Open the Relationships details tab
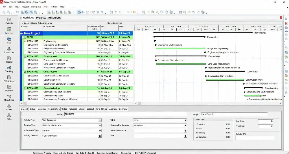The width and height of the screenshot is (289, 154). click(x=54, y=109)
